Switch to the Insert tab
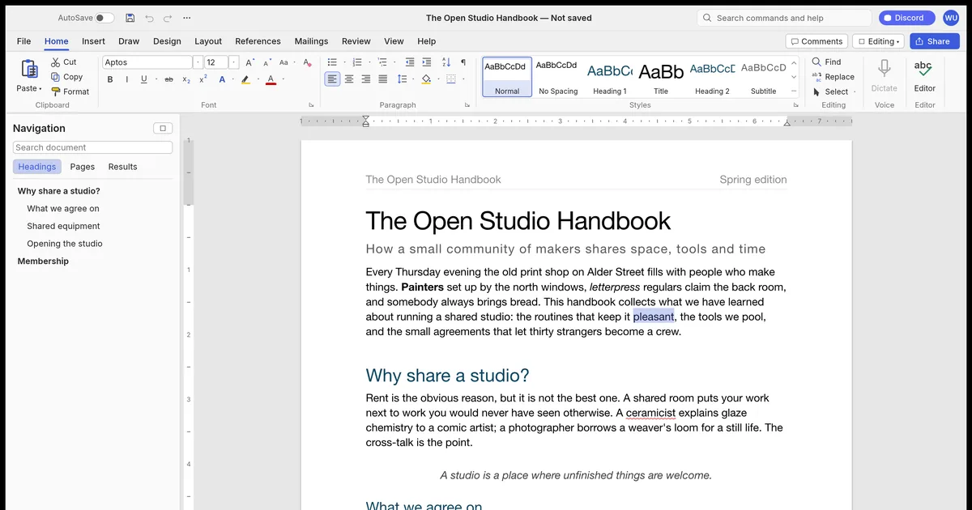Screen dimensions: 972x510 pos(93,41)
